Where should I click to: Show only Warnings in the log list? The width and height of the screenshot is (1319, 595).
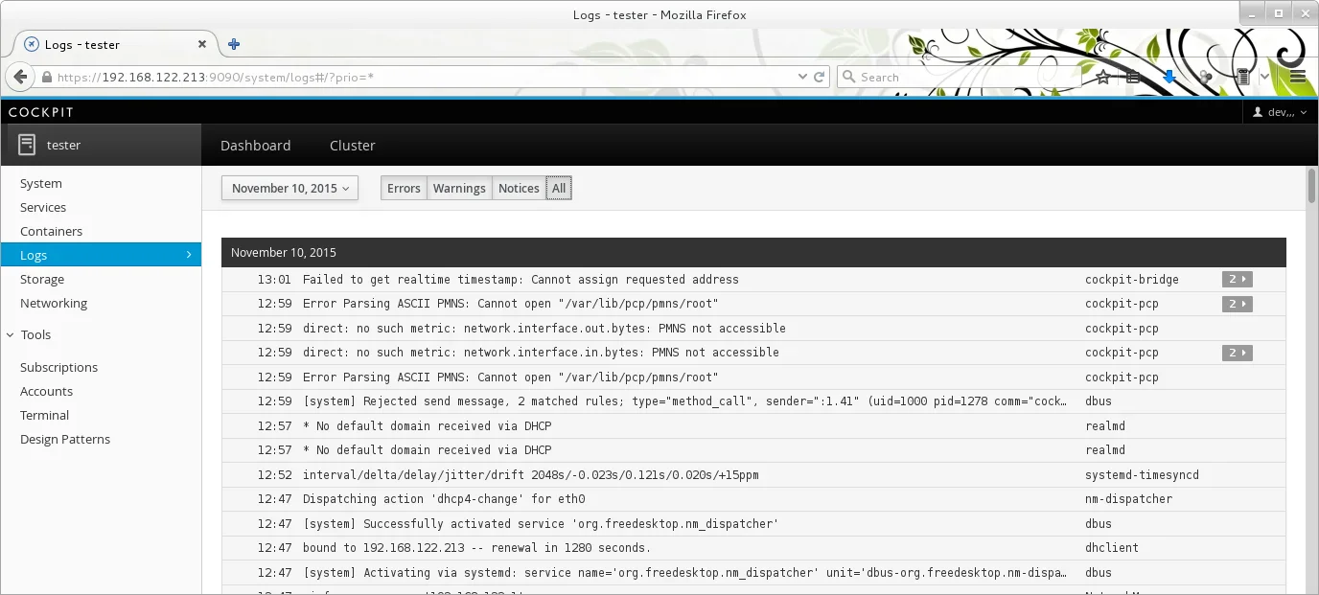459,188
